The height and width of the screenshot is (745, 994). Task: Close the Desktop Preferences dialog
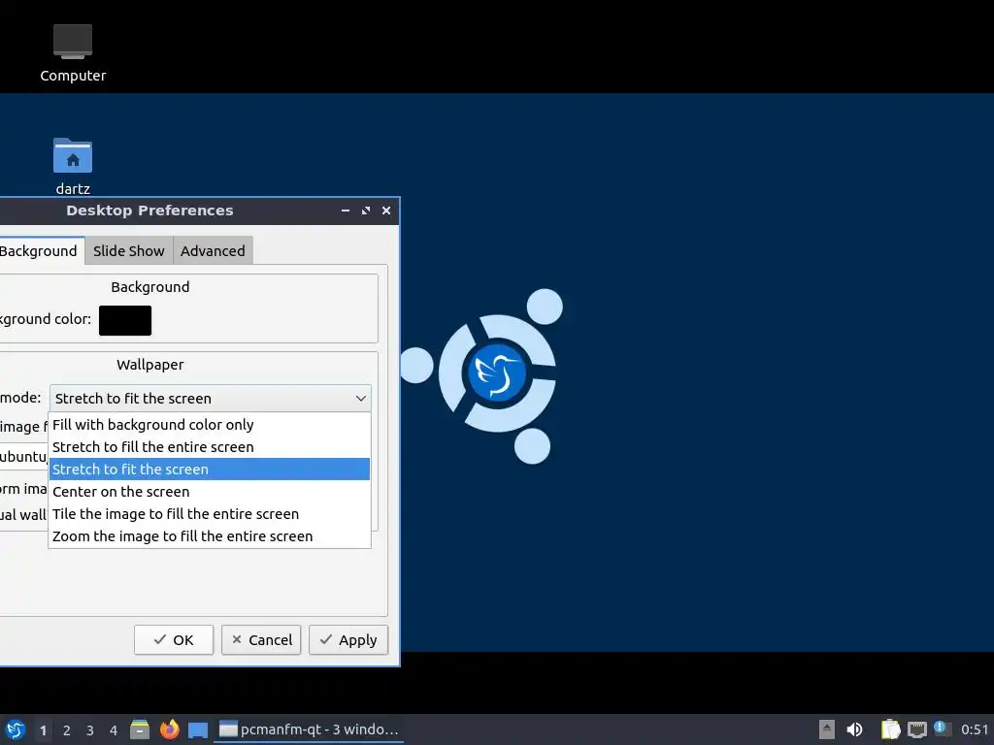pyautogui.click(x=386, y=211)
